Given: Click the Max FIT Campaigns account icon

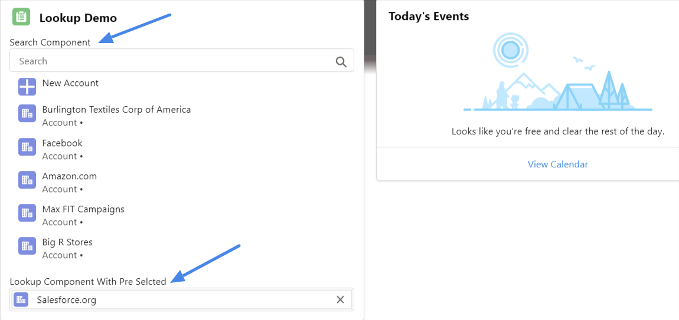Looking at the screenshot, I should coord(27,213).
